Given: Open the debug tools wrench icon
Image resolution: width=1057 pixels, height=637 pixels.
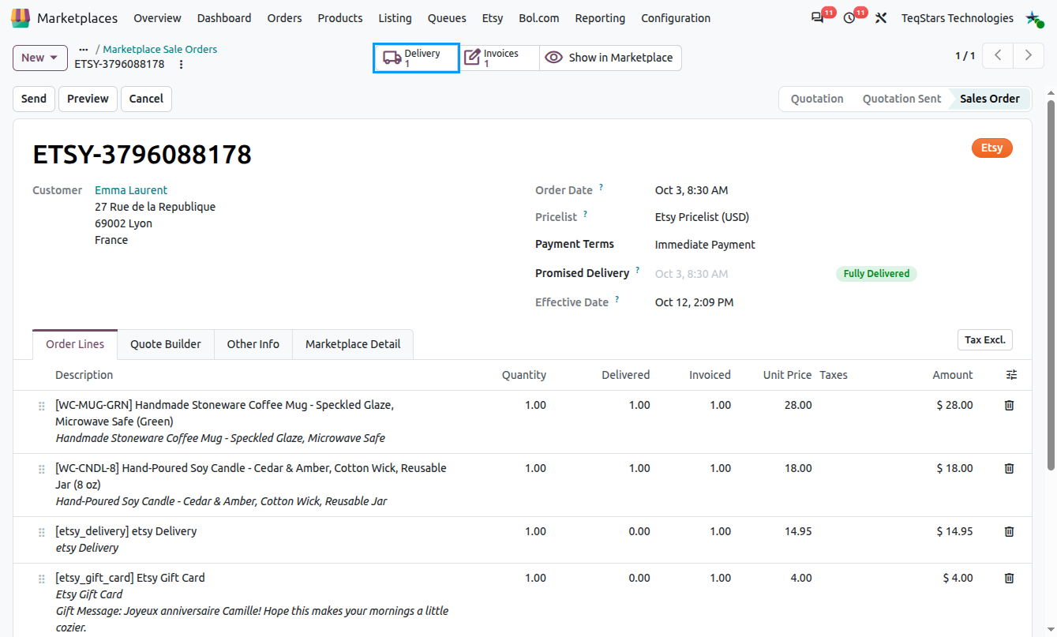Looking at the screenshot, I should point(881,17).
